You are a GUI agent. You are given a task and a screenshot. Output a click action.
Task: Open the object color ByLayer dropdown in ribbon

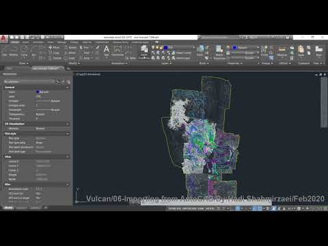coord(245,48)
